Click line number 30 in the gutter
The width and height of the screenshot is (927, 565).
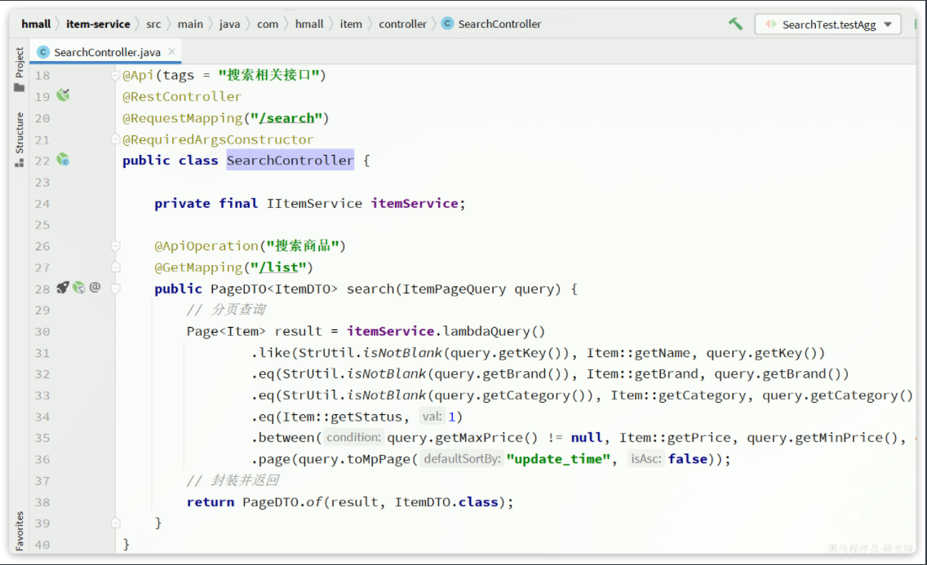coord(42,332)
